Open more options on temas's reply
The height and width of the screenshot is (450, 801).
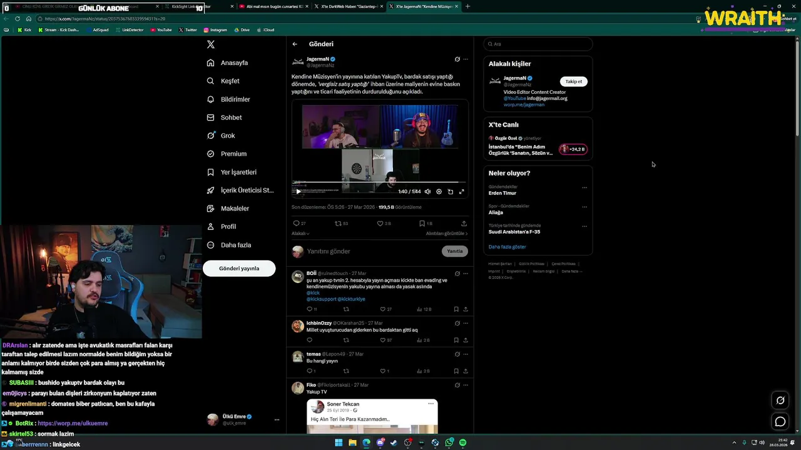465,354
